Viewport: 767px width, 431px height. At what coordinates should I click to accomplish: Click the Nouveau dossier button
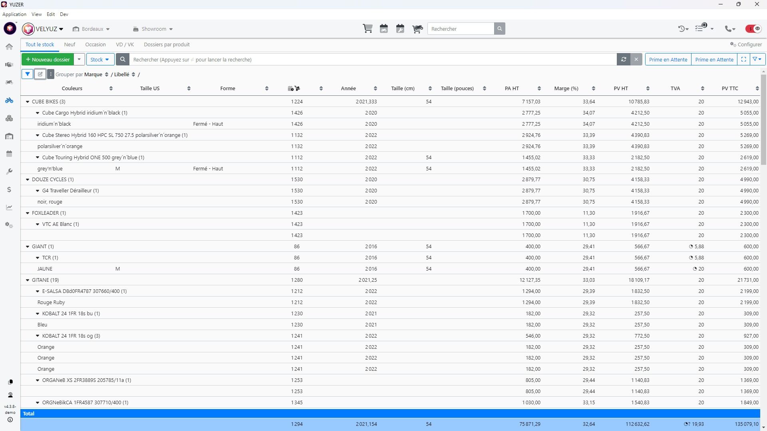[x=48, y=59]
